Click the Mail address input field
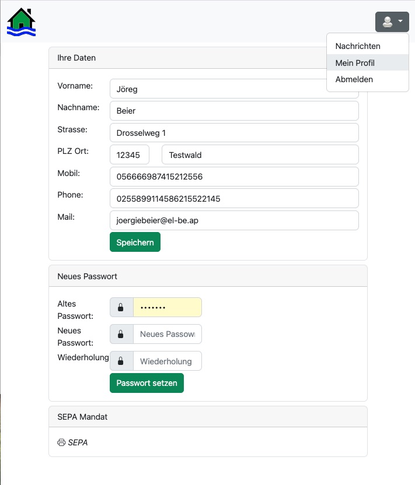The width and height of the screenshot is (415, 485). click(x=233, y=220)
